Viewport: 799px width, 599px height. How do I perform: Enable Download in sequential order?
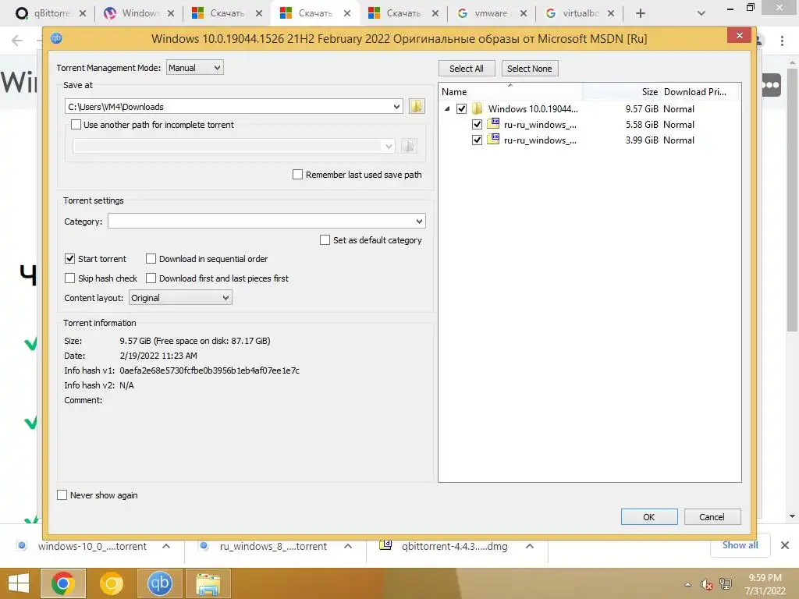(151, 258)
